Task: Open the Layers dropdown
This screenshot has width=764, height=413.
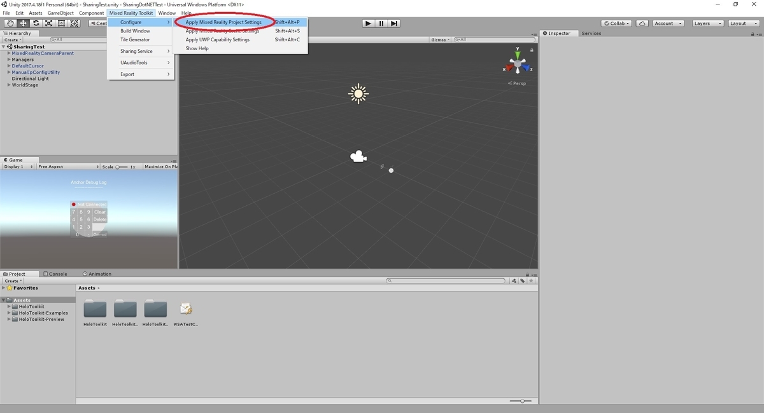Action: tap(707, 24)
